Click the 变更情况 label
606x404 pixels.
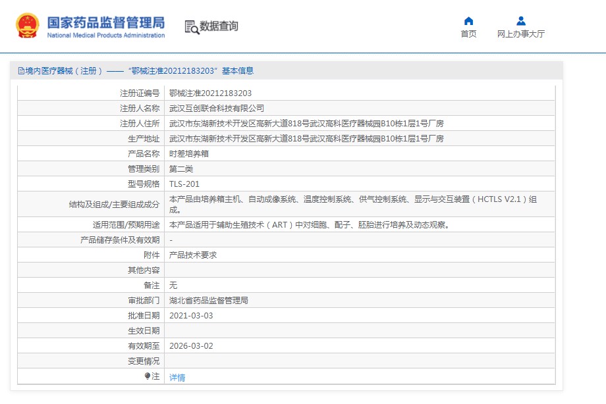tap(144, 361)
